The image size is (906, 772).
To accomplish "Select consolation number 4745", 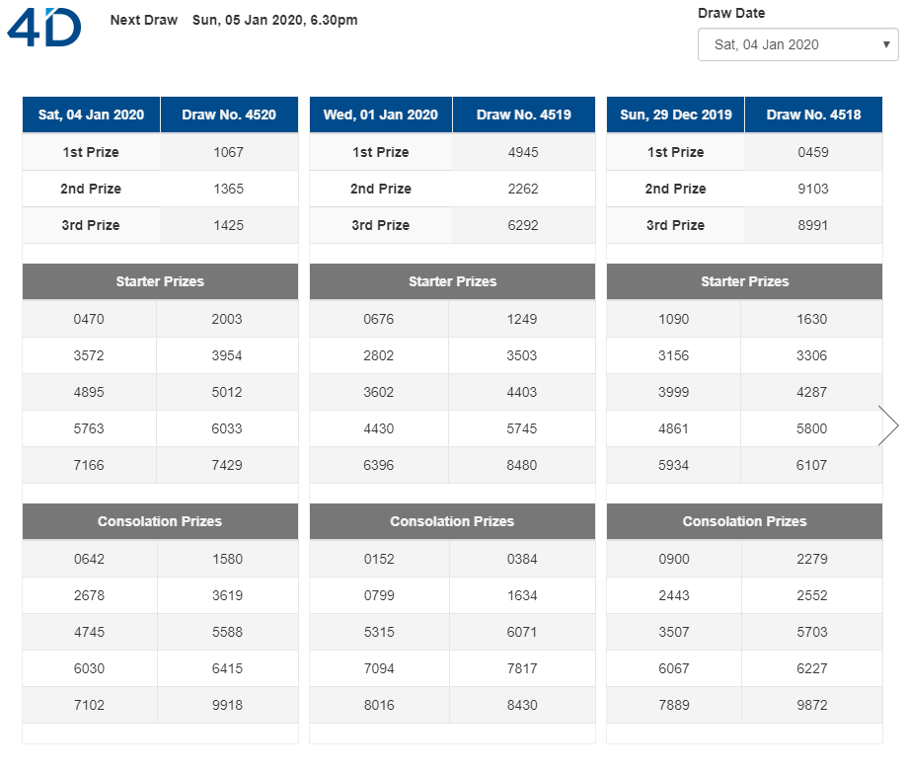I will point(89,632).
